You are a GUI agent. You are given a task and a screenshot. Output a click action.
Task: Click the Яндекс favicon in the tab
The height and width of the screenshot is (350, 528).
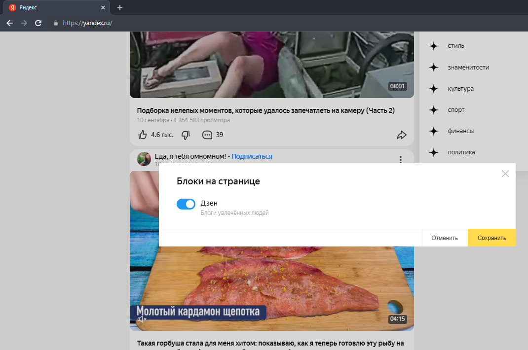pyautogui.click(x=12, y=7)
